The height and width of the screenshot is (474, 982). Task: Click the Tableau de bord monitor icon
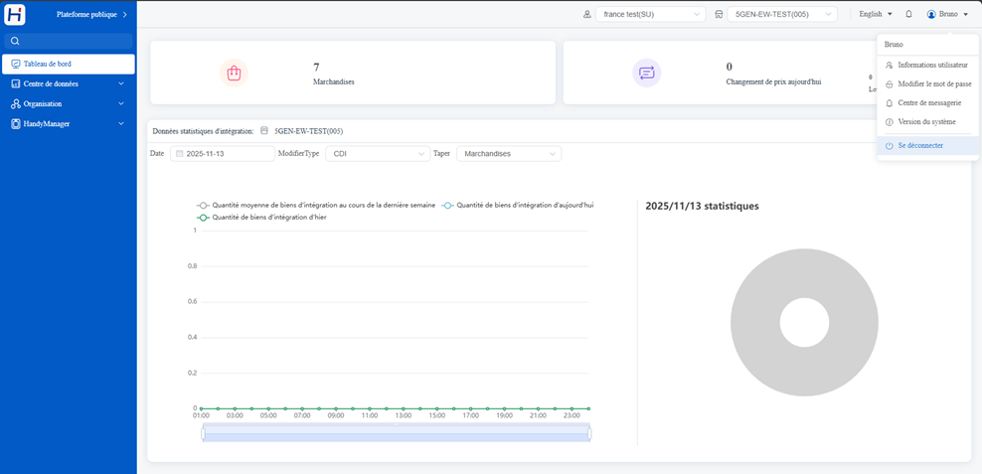tap(16, 64)
